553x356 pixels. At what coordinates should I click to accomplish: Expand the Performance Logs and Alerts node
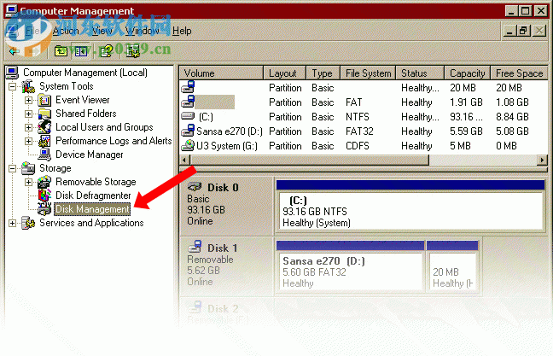click(x=28, y=141)
